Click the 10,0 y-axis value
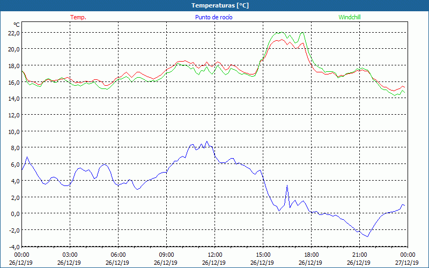Viewport: 429px width, 268px height. 14,132
